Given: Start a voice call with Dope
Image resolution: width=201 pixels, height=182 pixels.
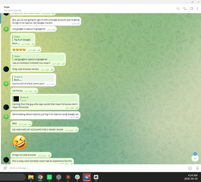Looking at the screenshot, I should tap(185, 8).
